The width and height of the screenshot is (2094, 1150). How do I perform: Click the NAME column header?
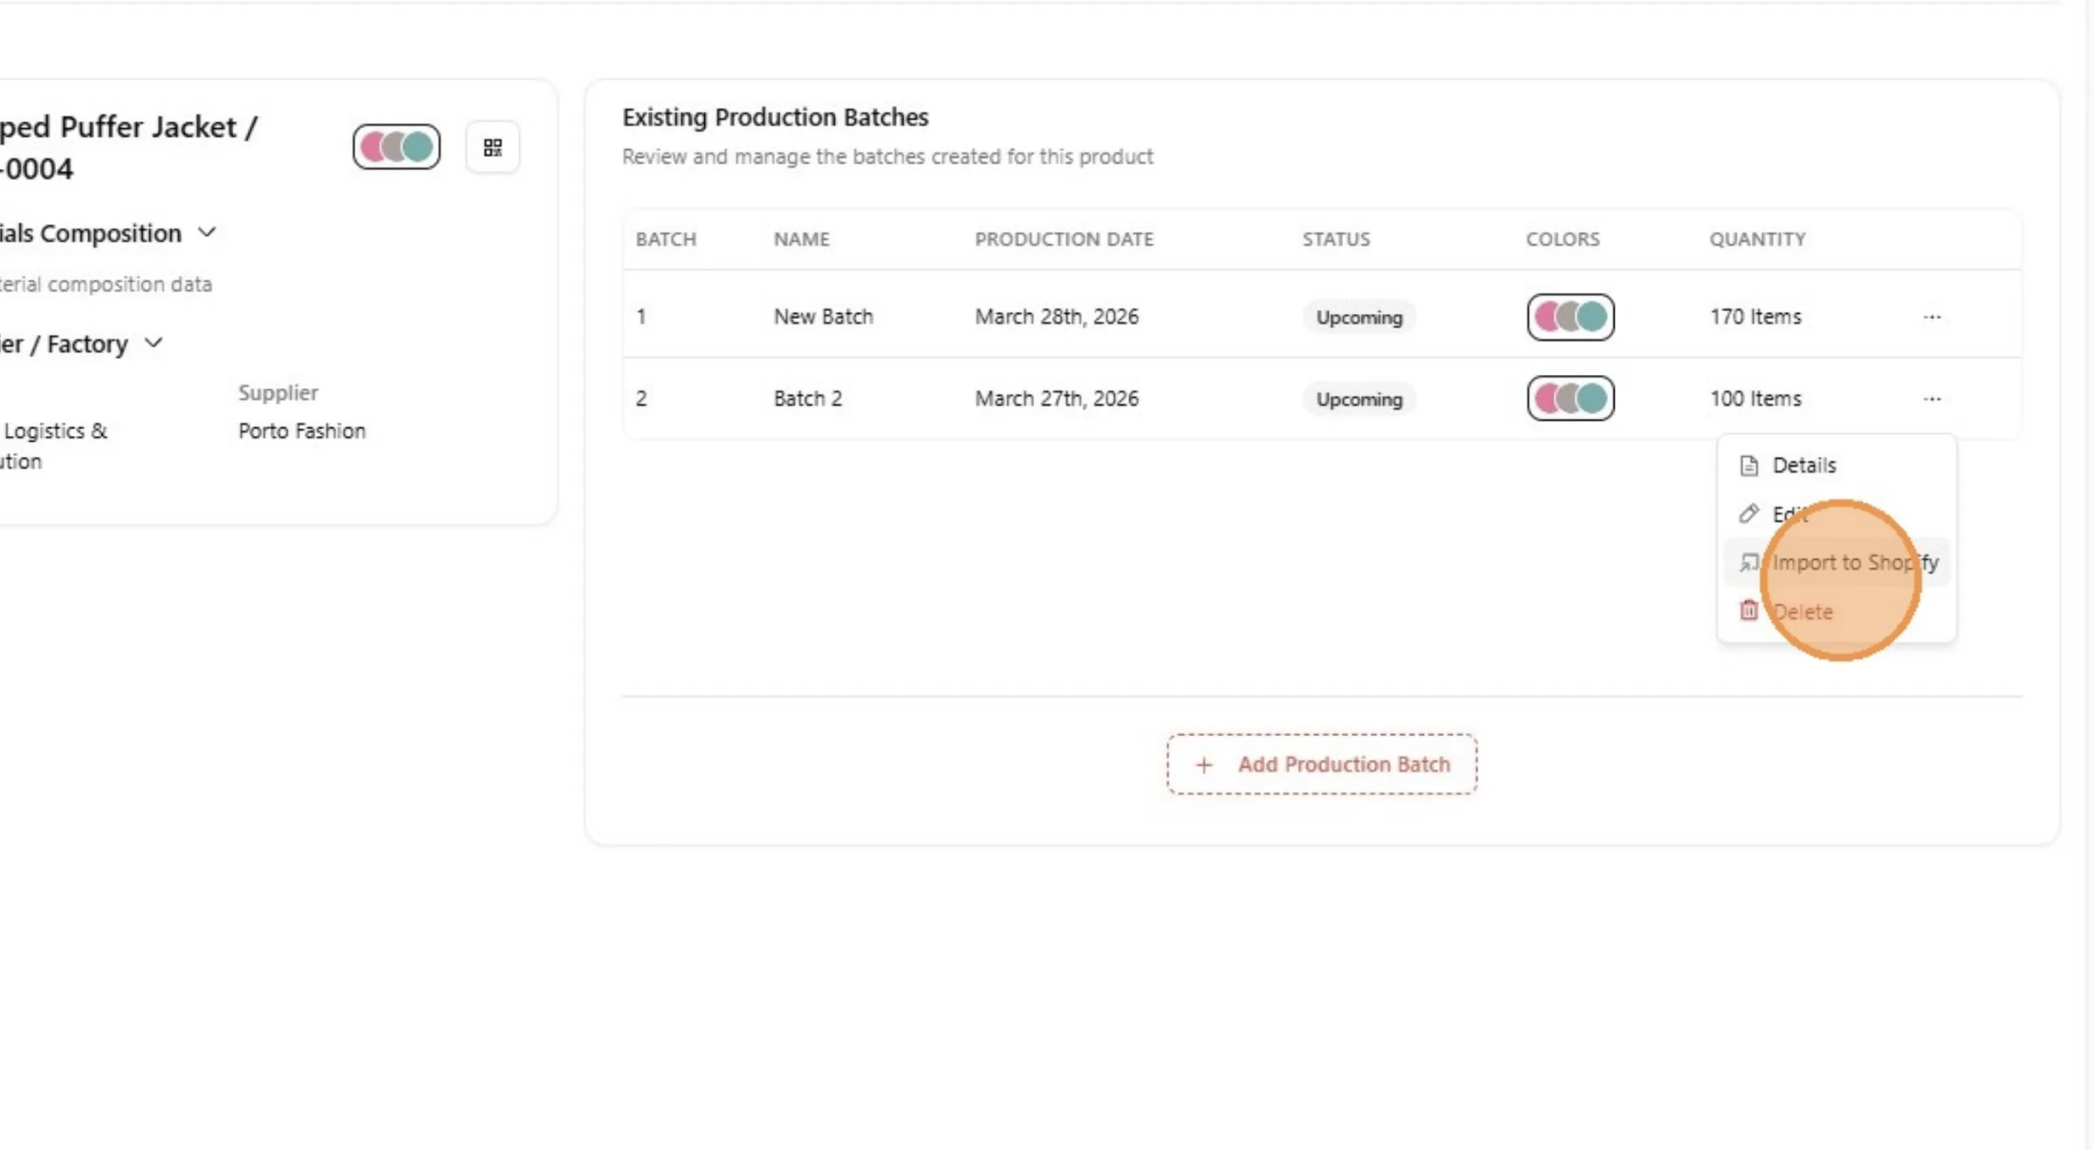[x=801, y=239]
